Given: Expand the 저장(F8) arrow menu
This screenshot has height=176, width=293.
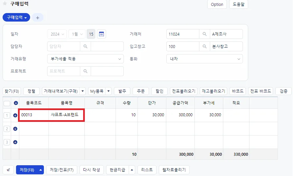Looking at the screenshot, I should (41, 170).
